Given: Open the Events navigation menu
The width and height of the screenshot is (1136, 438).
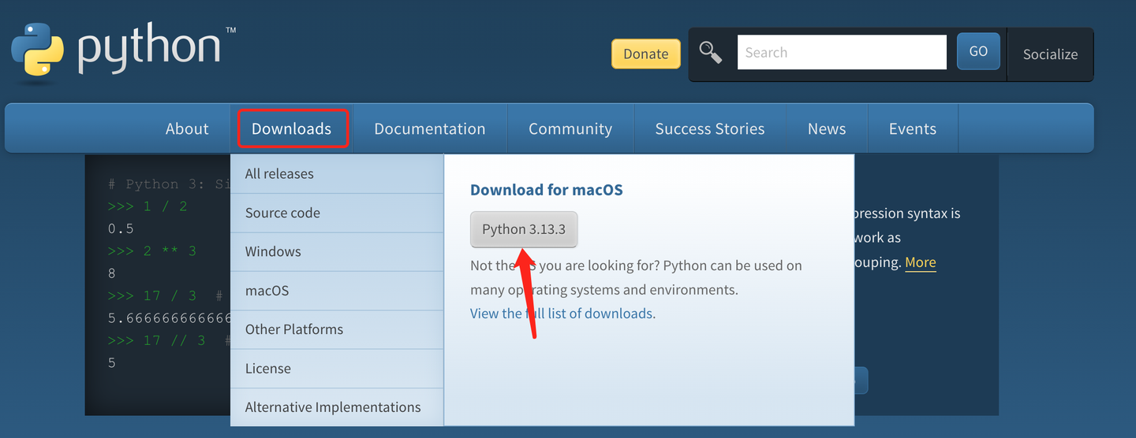Looking at the screenshot, I should [913, 128].
